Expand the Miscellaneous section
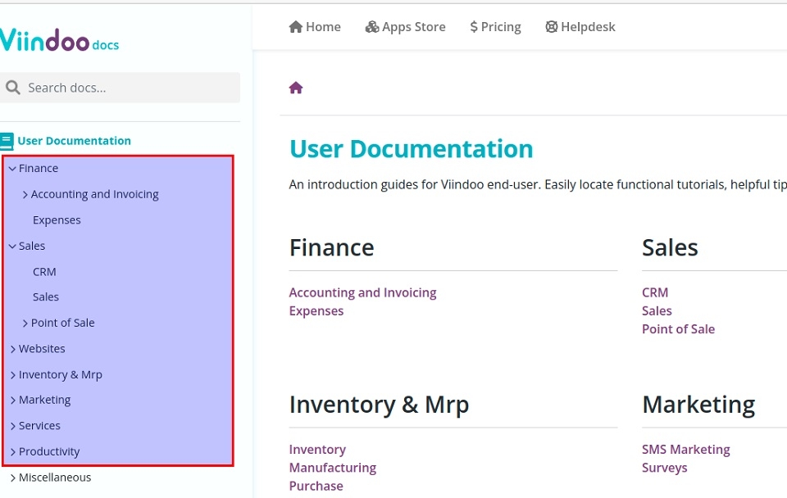 12,477
